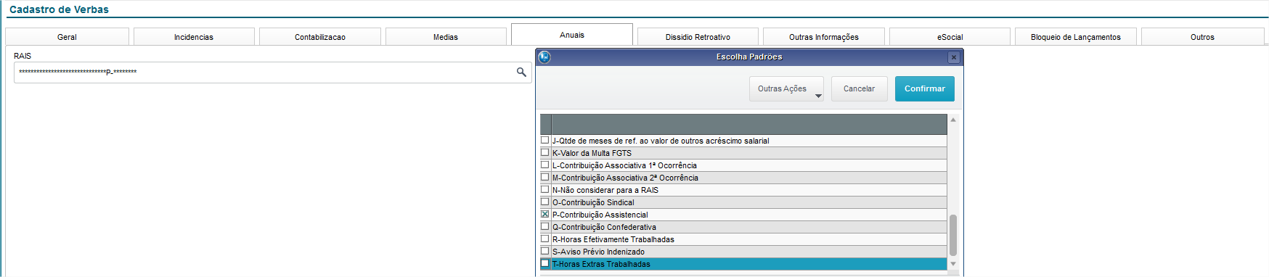This screenshot has height=277, width=1269.
Task: Open the eSocial tab
Action: (950, 37)
